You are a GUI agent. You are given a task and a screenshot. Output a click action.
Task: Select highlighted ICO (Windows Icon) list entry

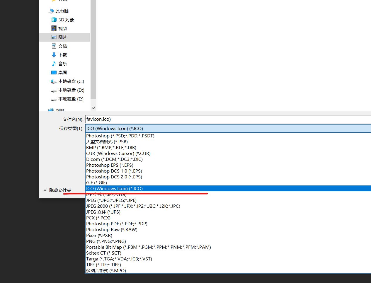tap(114, 188)
